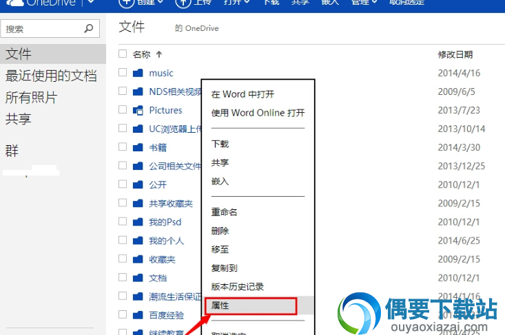The width and height of the screenshot is (505, 335).
Task: Click the sort arrow beside 名称
Action: [x=159, y=54]
